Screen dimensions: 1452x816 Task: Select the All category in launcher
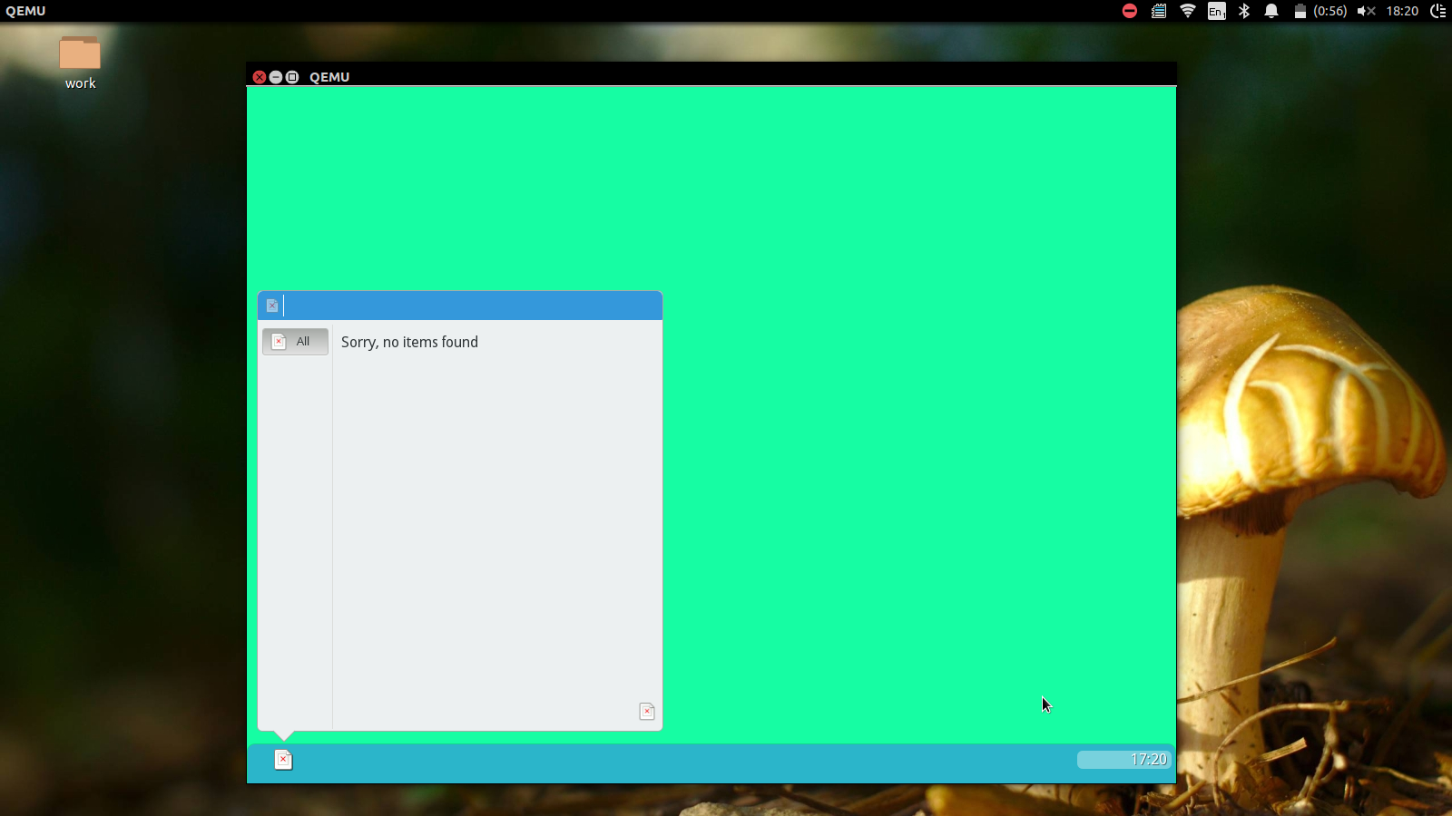pyautogui.click(x=295, y=342)
